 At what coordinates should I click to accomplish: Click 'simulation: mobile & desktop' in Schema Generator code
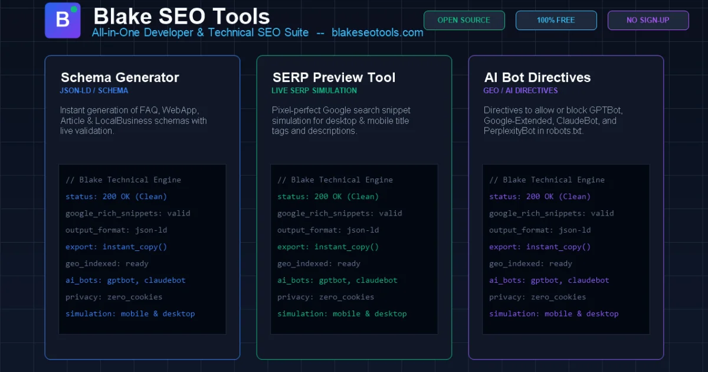click(x=130, y=314)
